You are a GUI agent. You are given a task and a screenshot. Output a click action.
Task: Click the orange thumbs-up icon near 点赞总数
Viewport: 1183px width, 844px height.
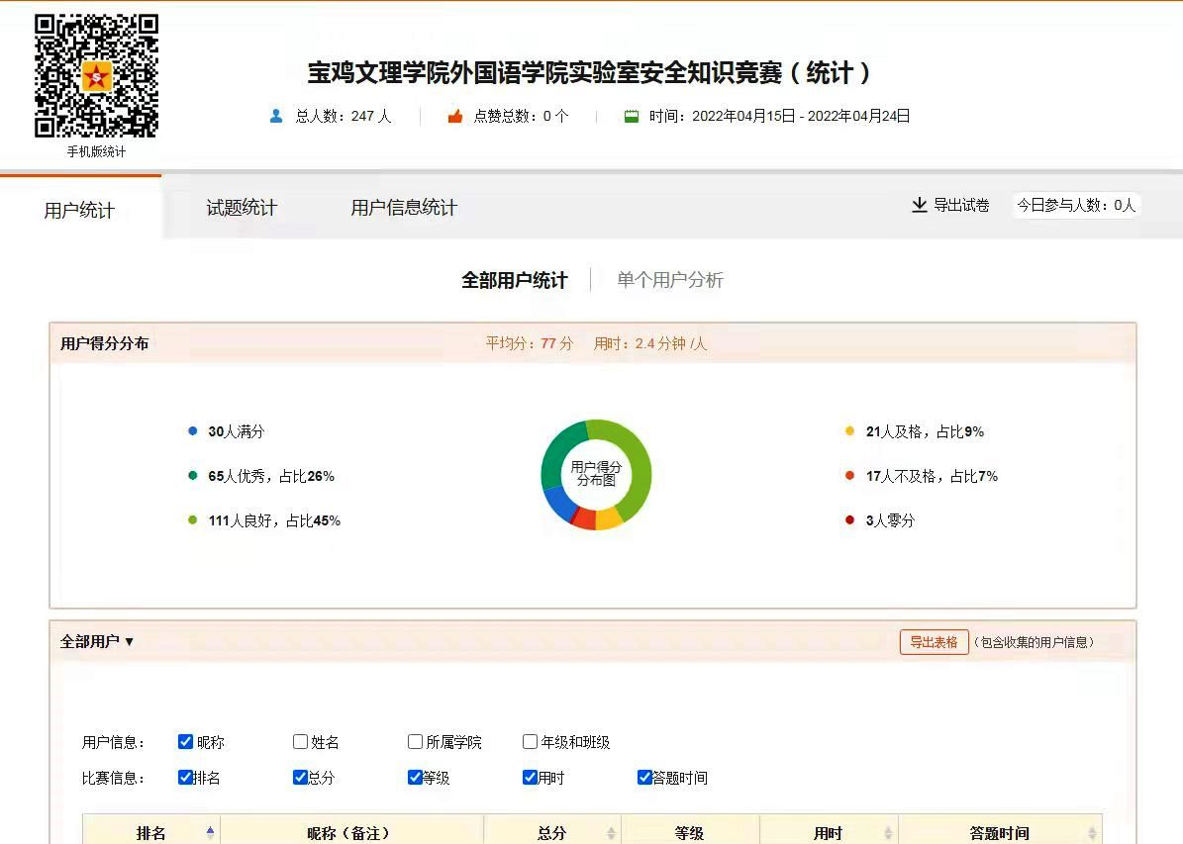tap(455, 116)
